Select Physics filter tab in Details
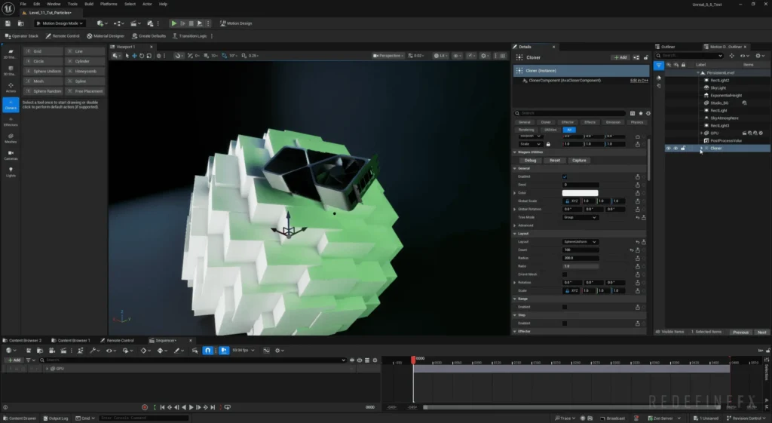The width and height of the screenshot is (772, 423). click(x=636, y=122)
